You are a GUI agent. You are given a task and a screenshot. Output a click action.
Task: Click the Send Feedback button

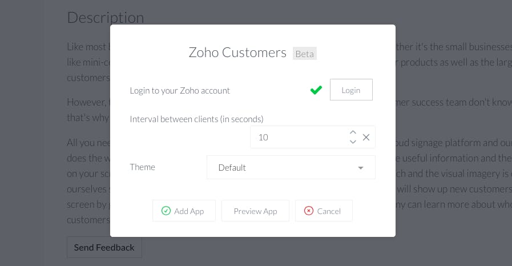coord(104,247)
